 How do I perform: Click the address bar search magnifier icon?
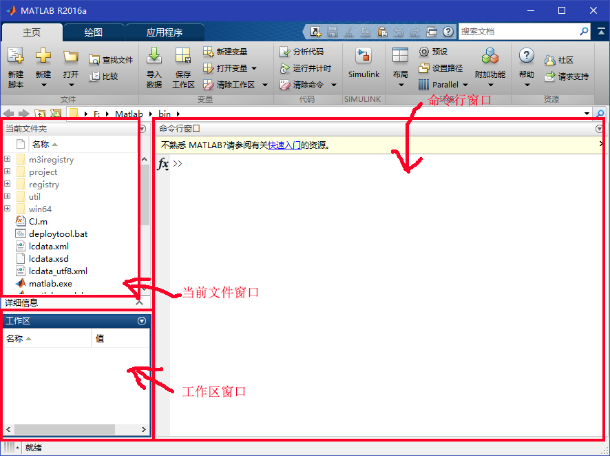600,114
